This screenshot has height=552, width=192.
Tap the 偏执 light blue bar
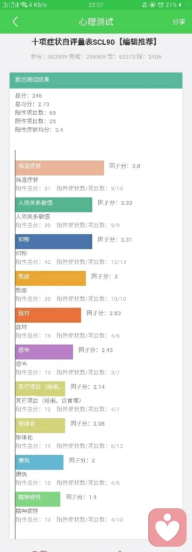click(x=39, y=462)
